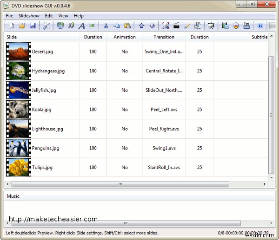279x240 pixels.
Task: Cut selected slides with the scissors icon
Action: pos(106,26)
